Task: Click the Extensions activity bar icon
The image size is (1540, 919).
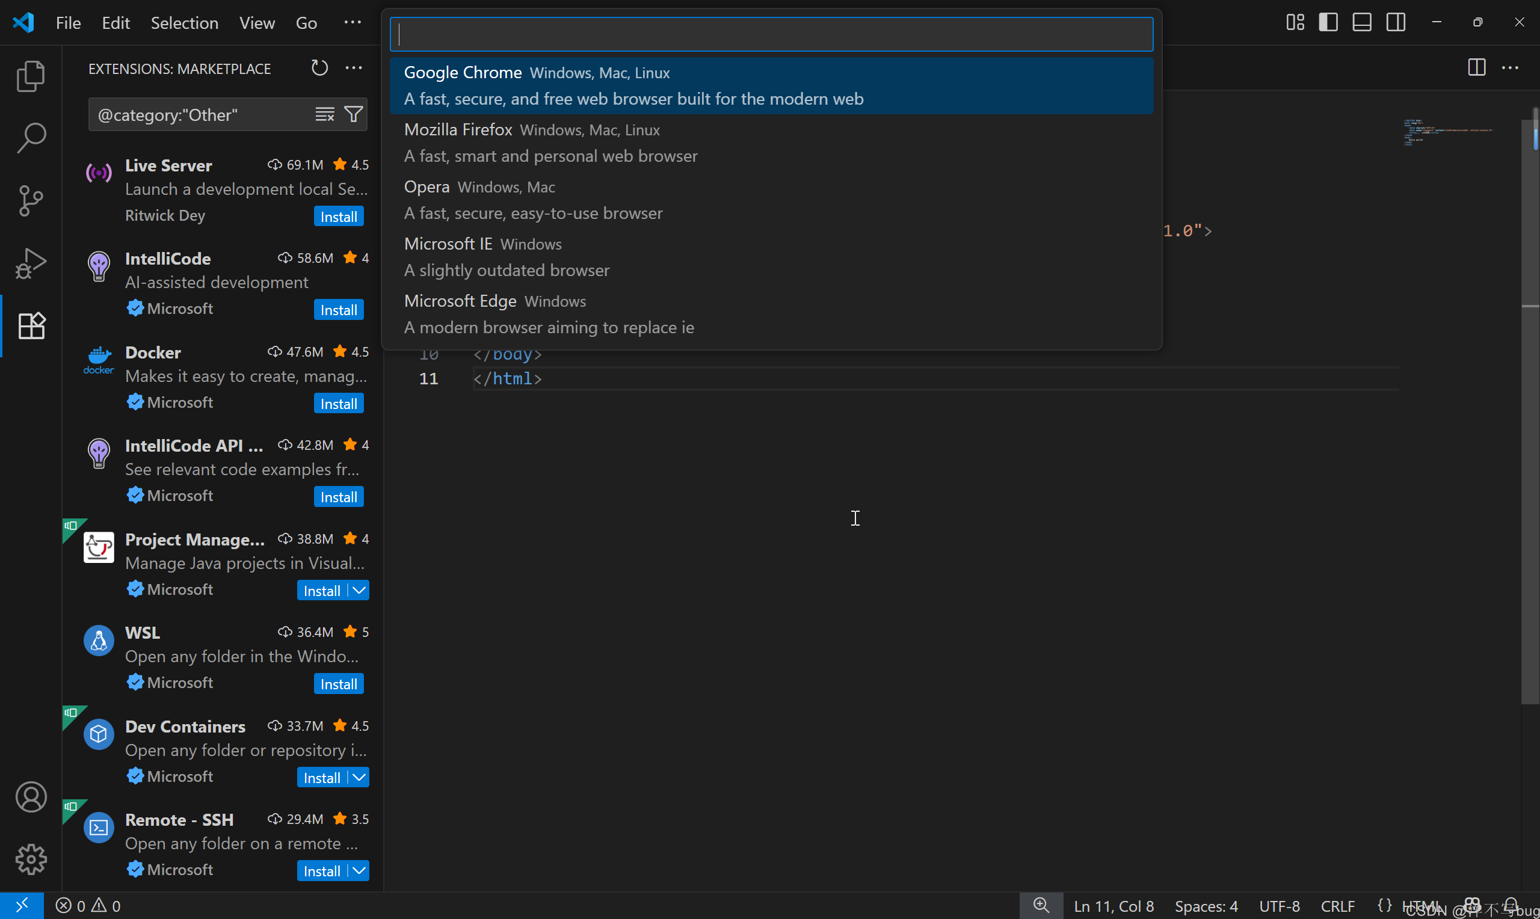Action: coord(31,326)
